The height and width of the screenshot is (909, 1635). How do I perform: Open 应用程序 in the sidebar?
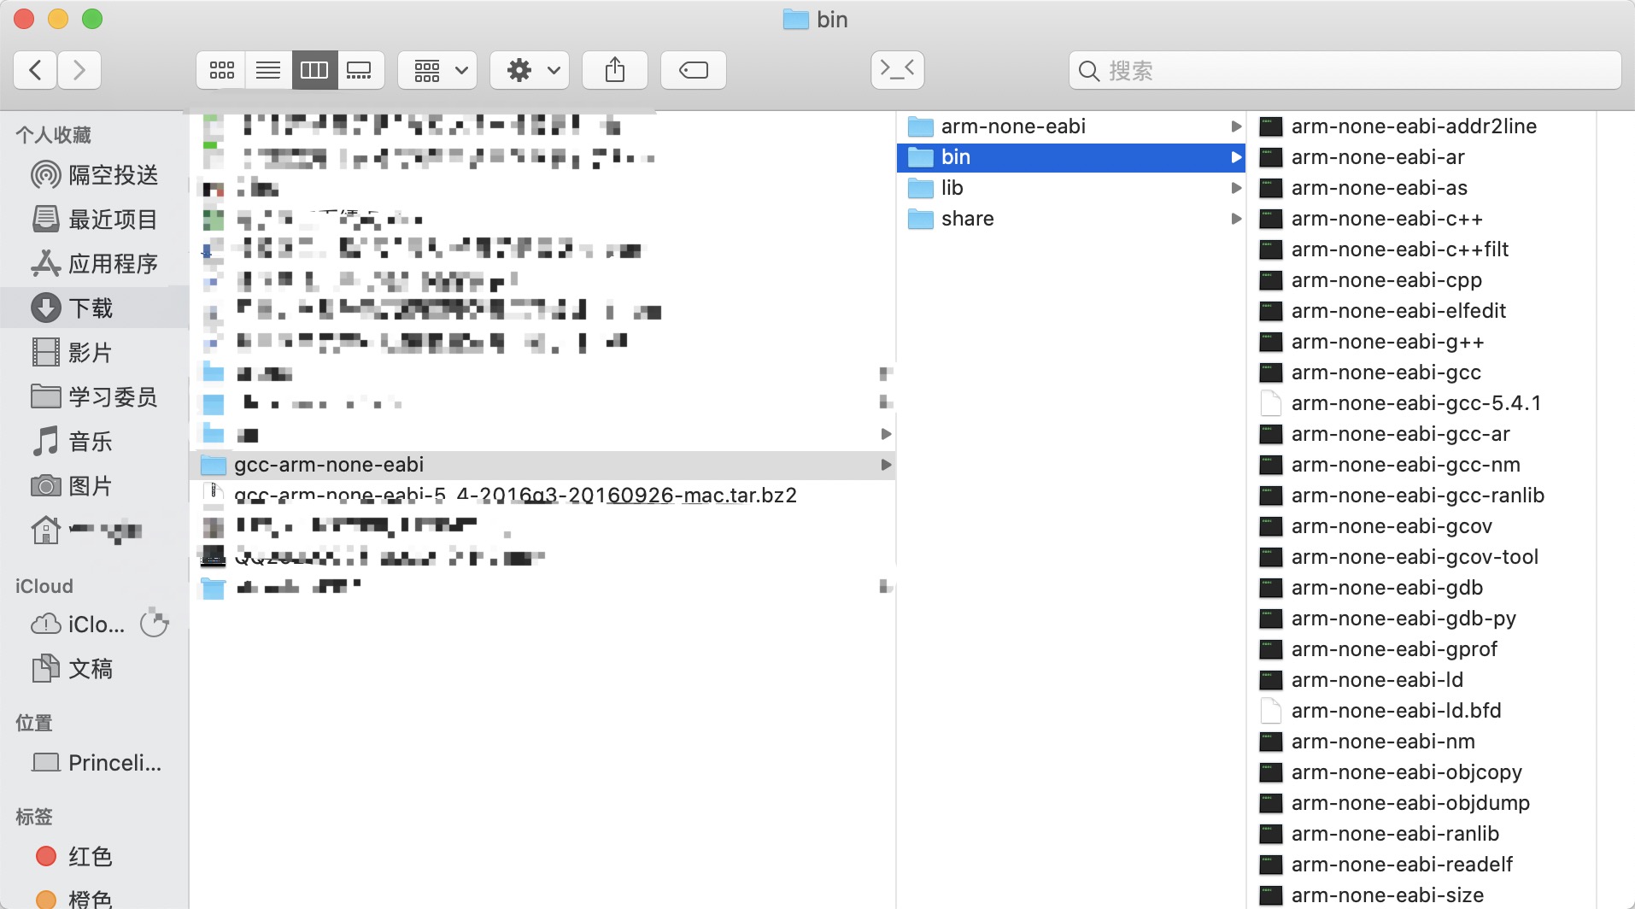click(x=95, y=264)
